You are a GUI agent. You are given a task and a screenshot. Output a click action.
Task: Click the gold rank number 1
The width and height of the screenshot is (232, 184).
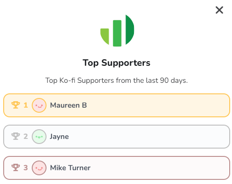tap(26, 105)
